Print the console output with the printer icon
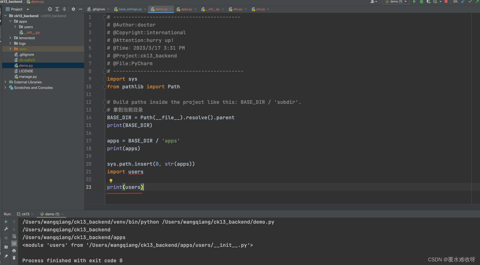Image resolution: width=480 pixels, height=265 pixels. 14,251
